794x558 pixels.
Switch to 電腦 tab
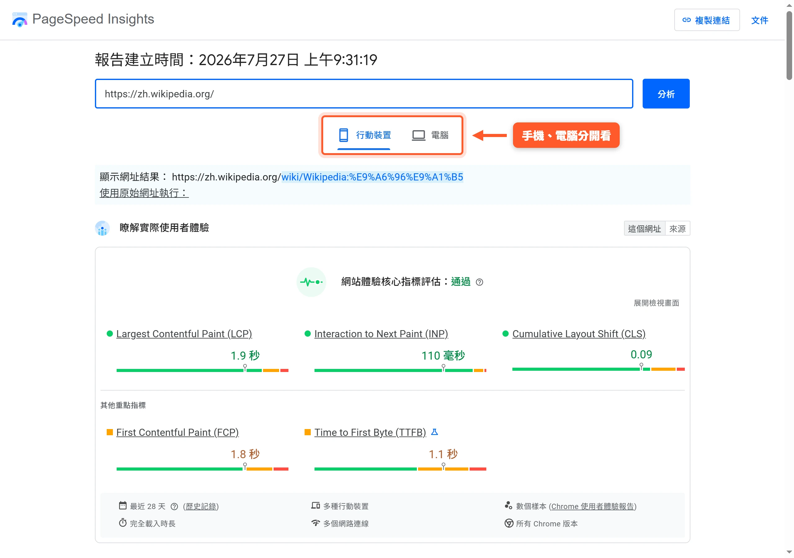[x=430, y=135]
